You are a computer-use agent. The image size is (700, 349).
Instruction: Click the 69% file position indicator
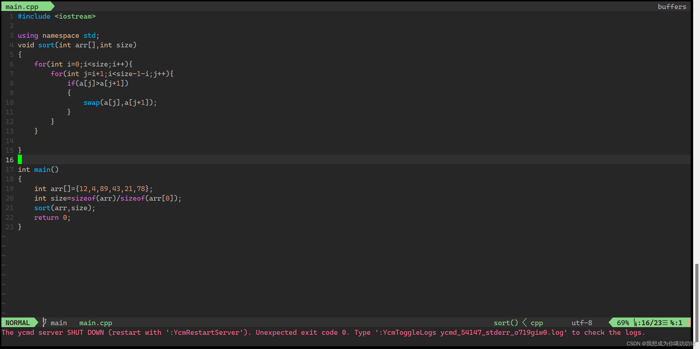[623, 323]
